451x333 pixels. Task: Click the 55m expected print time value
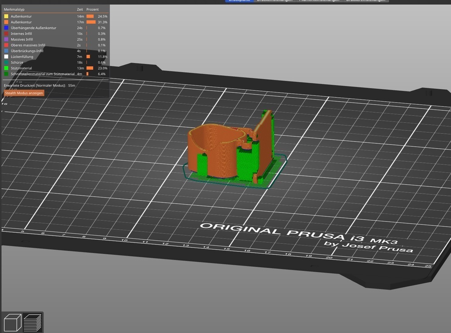click(72, 85)
